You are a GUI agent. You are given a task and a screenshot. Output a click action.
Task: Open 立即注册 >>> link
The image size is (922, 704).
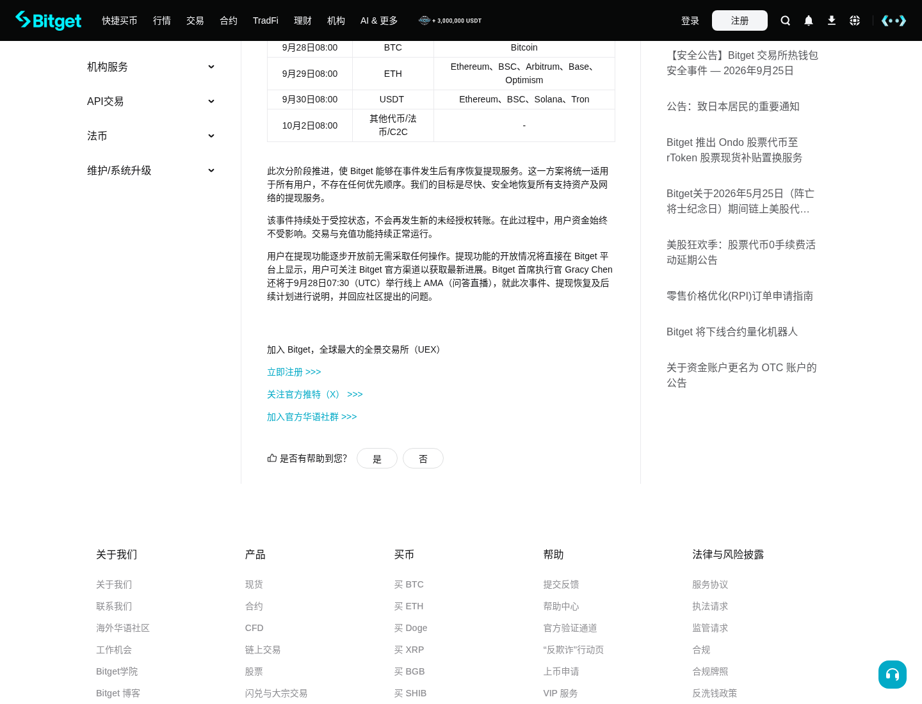[294, 372]
